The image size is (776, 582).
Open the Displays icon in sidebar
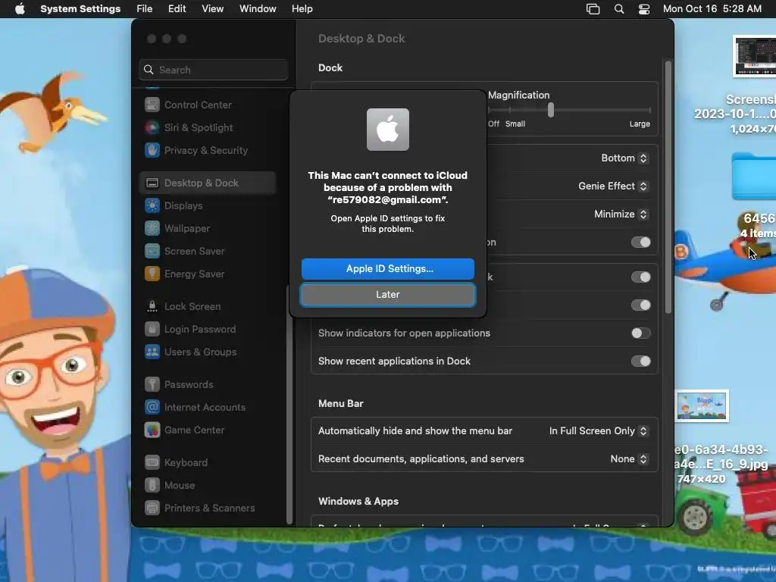pyautogui.click(x=152, y=205)
